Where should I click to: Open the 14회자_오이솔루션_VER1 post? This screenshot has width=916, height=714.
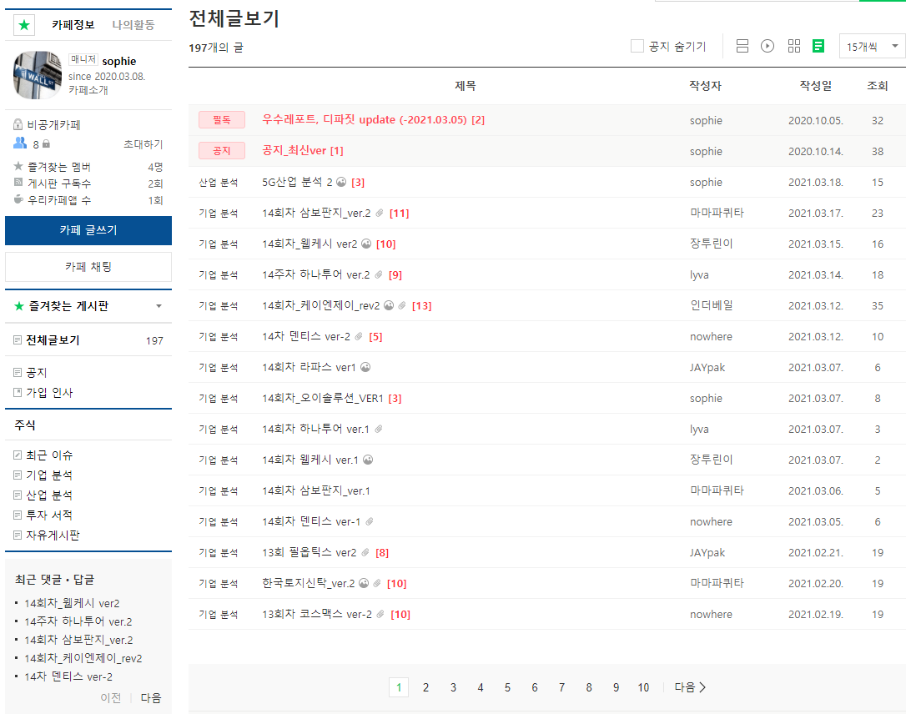(323, 398)
